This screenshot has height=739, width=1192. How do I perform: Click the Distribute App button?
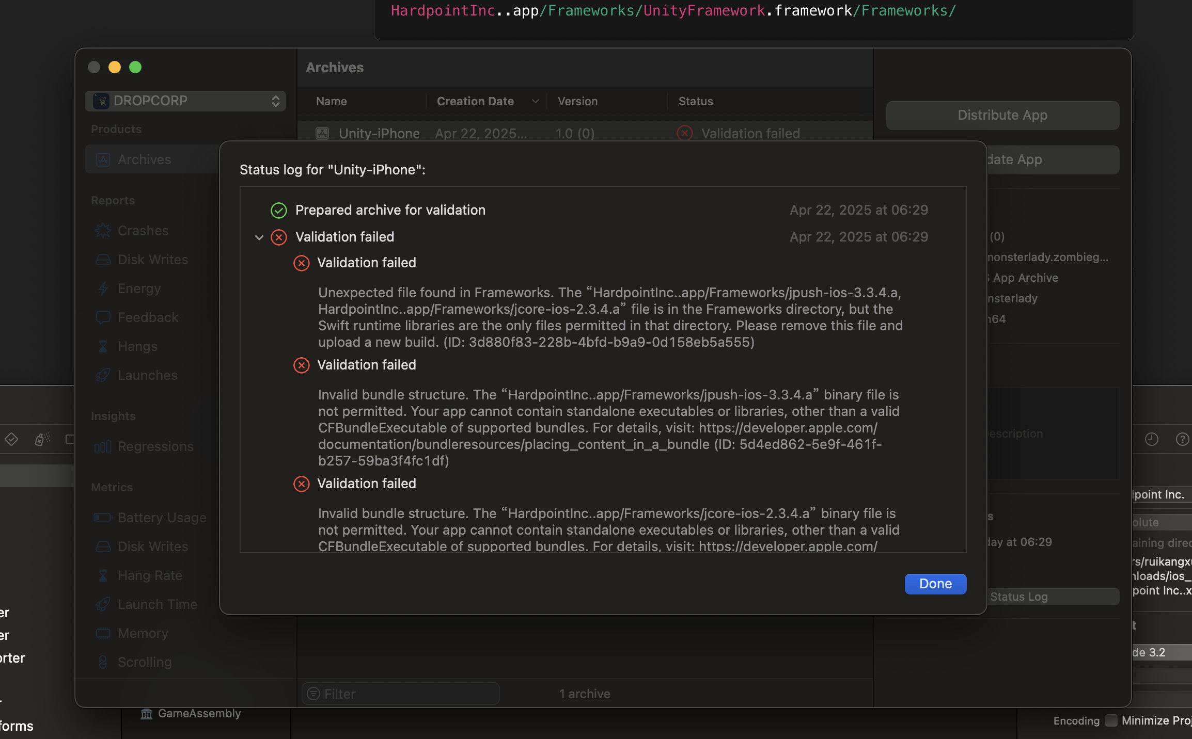pos(1002,115)
